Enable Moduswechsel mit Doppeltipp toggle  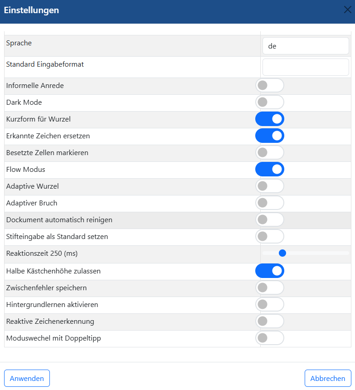click(x=270, y=338)
